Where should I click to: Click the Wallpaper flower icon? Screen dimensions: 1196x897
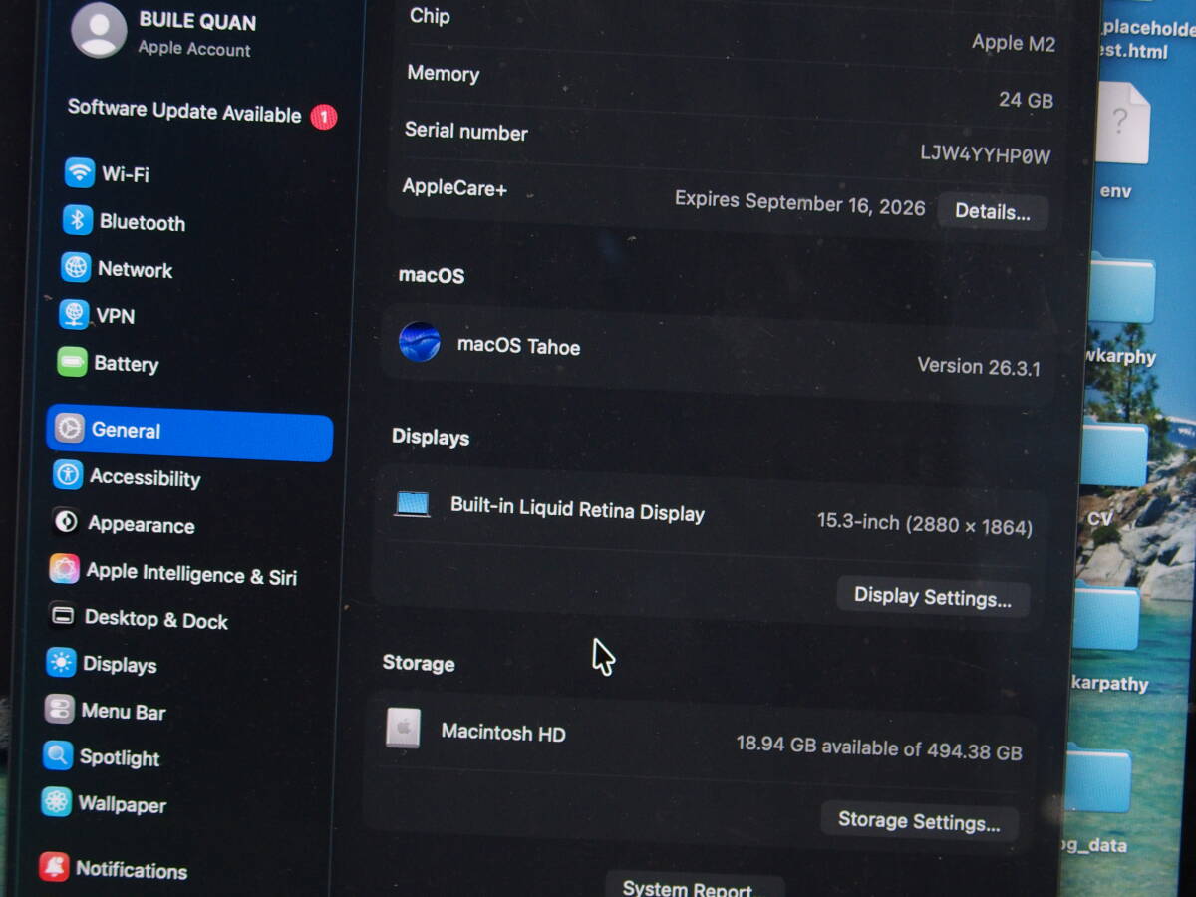click(56, 801)
